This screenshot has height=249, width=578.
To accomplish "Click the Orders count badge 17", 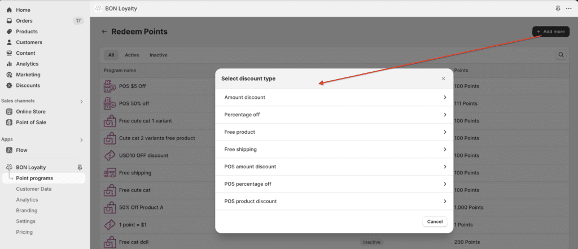I will tap(78, 21).
